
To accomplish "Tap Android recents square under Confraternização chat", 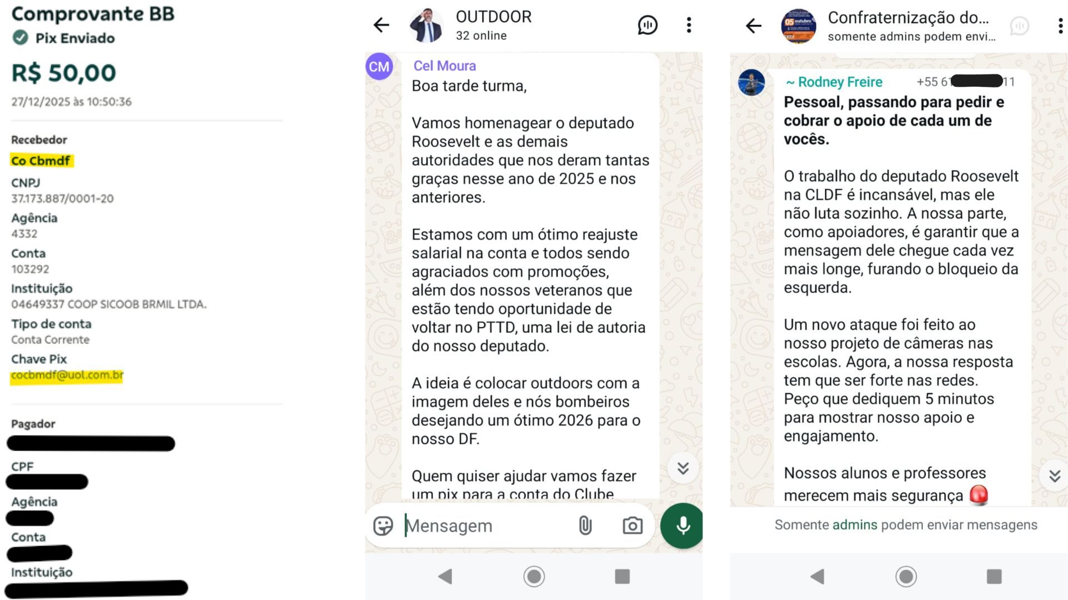I will coord(994,577).
